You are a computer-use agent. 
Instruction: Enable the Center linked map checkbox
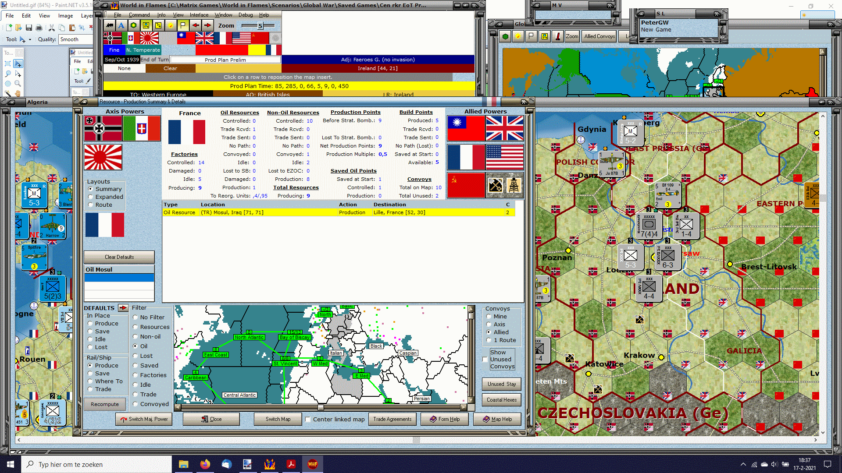coord(308,419)
